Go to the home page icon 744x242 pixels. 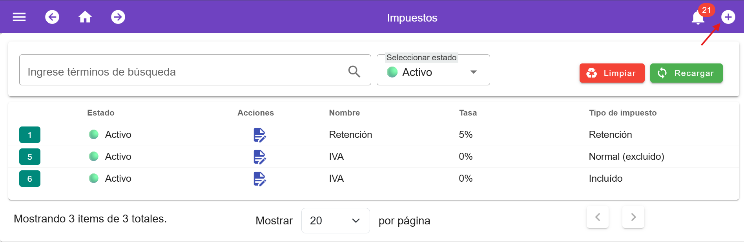85,17
